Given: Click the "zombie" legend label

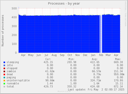Looking at the screenshot, I should (11, 71).
